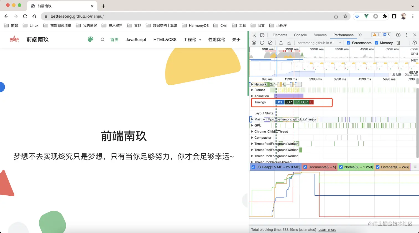Toggle the Memory checkbox
Screen dimensions: 419x233
(x=377, y=43)
